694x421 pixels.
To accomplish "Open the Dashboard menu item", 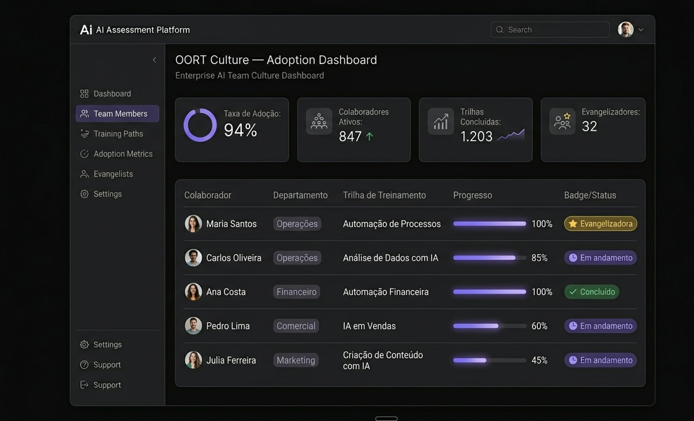I will coord(112,94).
